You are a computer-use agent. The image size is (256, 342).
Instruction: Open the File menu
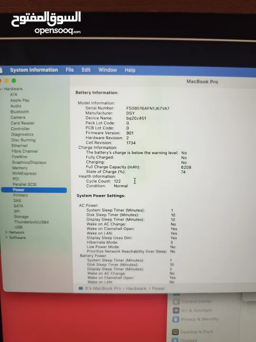click(x=70, y=70)
